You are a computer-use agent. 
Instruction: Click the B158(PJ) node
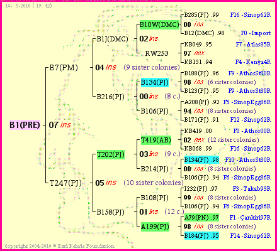110,212
